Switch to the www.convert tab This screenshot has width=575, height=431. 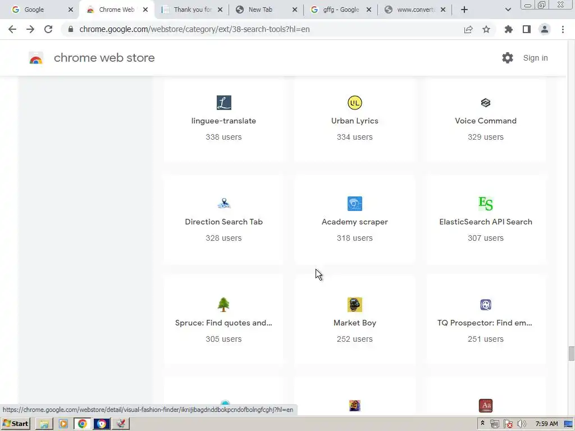[x=415, y=10]
